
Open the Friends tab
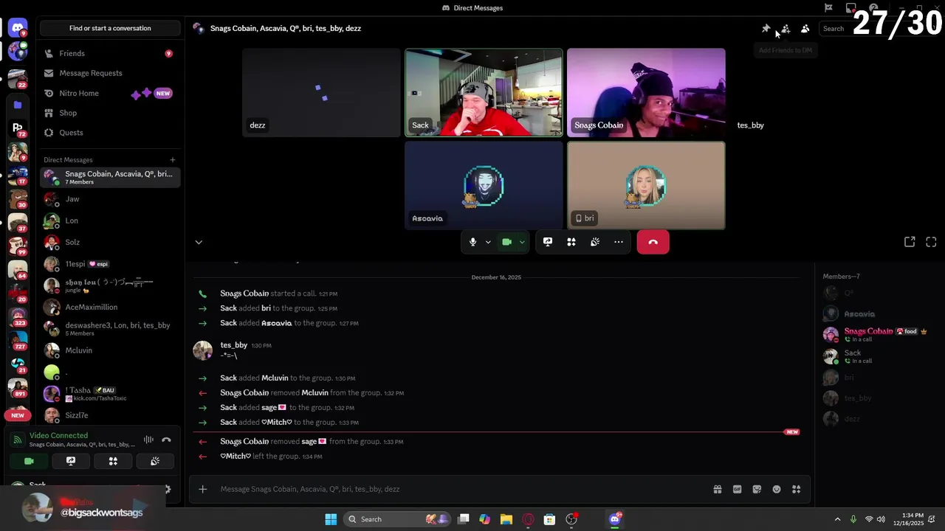click(x=110, y=54)
